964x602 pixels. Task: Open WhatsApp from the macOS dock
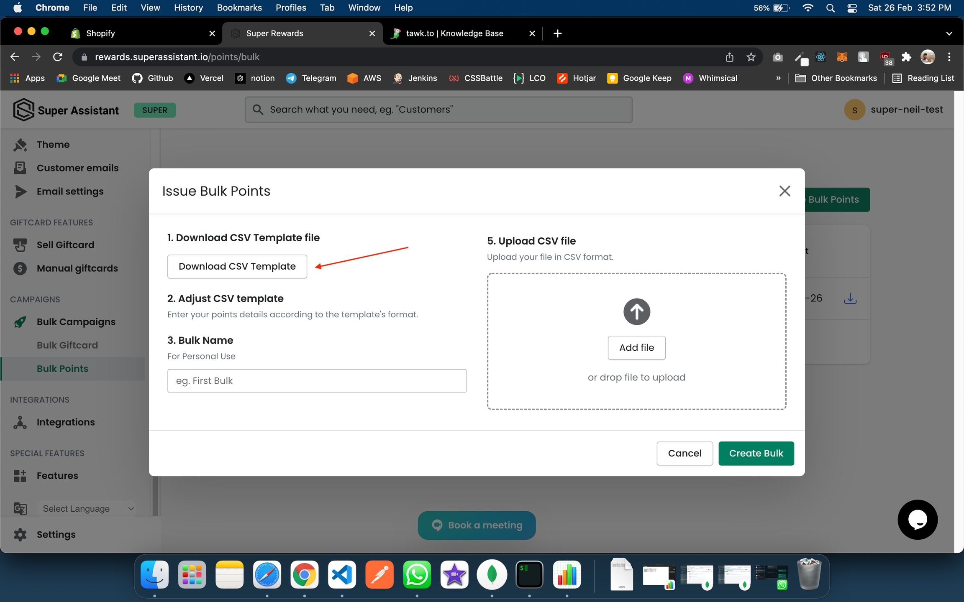pos(417,575)
